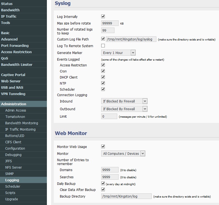The image size is (219, 205).
Task: Open the CIFS Client page
Action: (23, 142)
